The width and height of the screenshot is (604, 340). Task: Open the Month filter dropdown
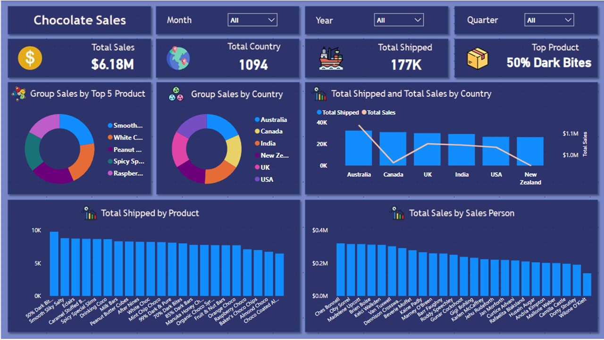[x=252, y=20]
